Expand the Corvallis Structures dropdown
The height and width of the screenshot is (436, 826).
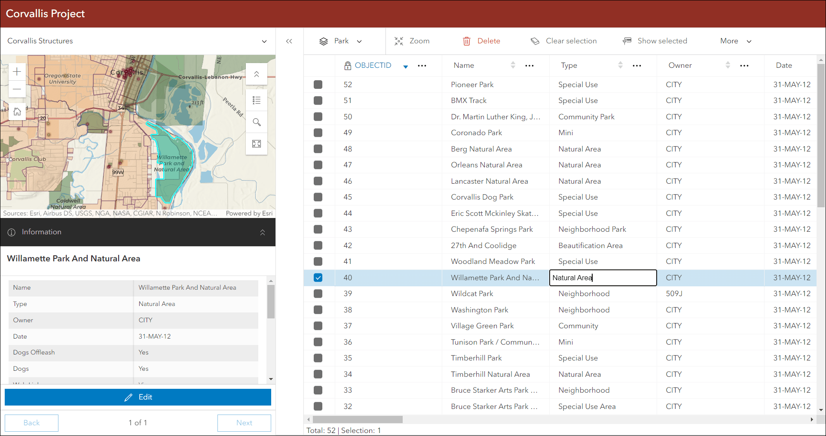264,41
